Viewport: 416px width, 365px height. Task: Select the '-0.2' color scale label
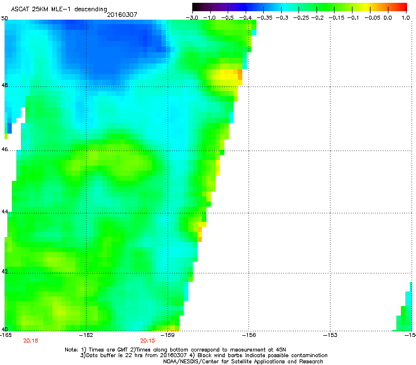click(317, 18)
